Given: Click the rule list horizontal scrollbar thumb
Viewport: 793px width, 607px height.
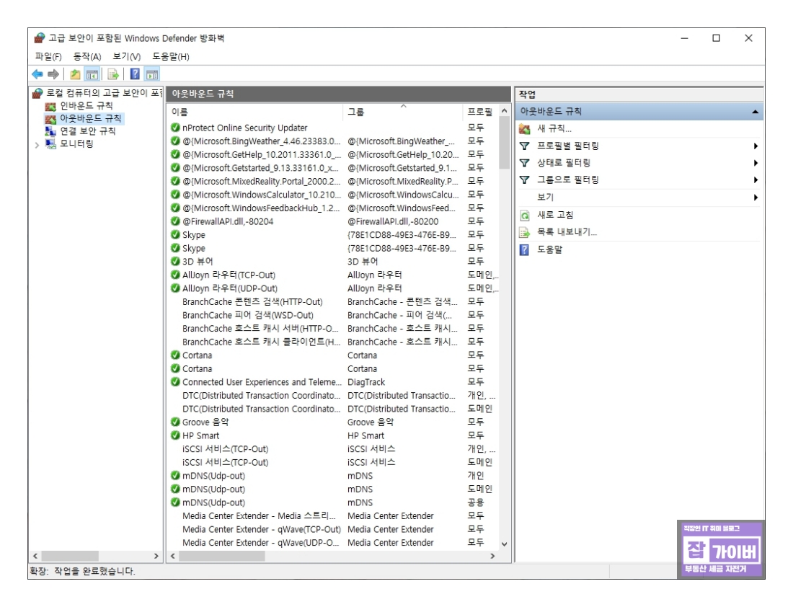Looking at the screenshot, I should 221,556.
